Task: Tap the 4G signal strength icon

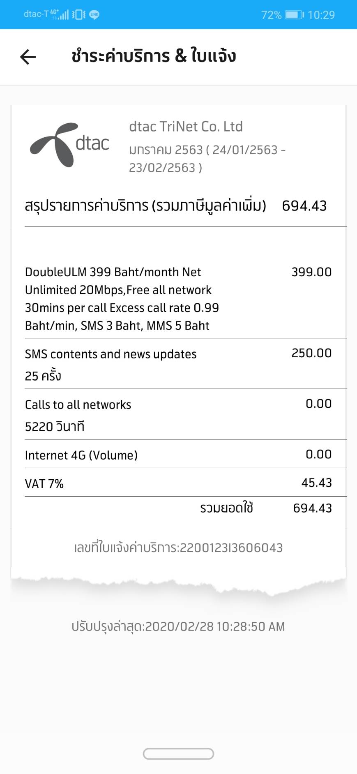Action: [60, 15]
